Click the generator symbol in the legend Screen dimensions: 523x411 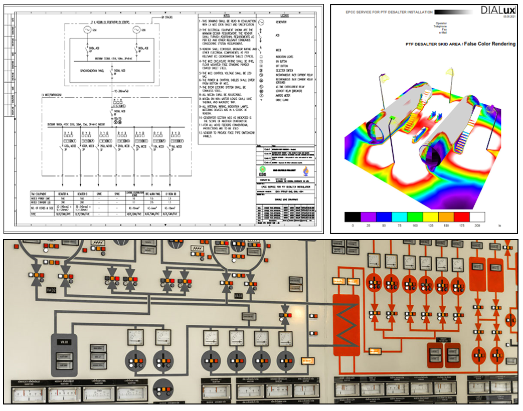tap(261, 23)
